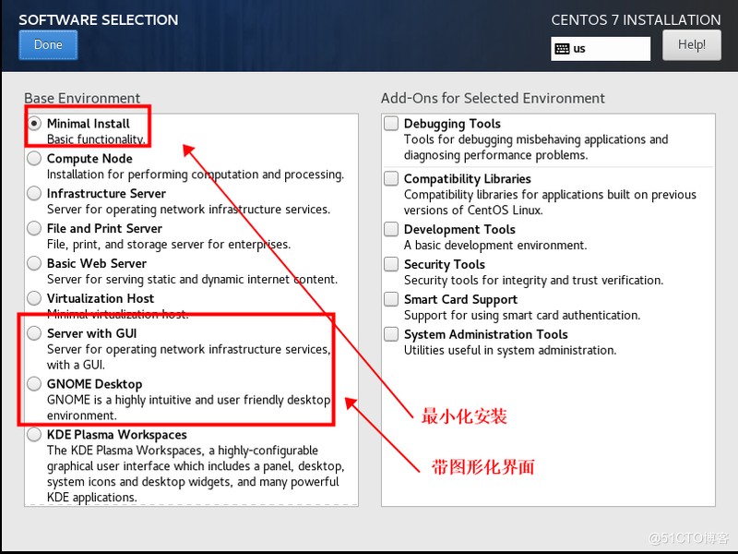Enable Security Tools add-on
This screenshot has width=738, height=554.
click(x=391, y=264)
